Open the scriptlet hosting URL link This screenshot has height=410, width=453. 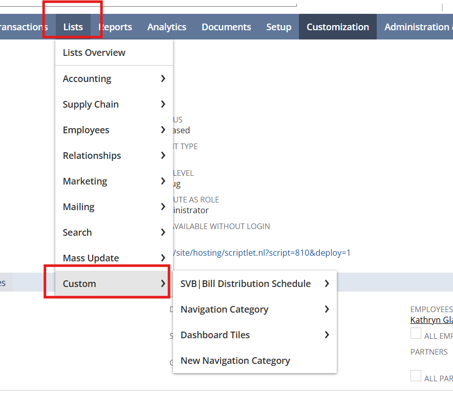pyautogui.click(x=262, y=253)
